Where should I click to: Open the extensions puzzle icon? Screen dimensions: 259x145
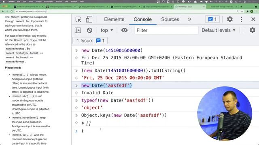click(x=247, y=12)
